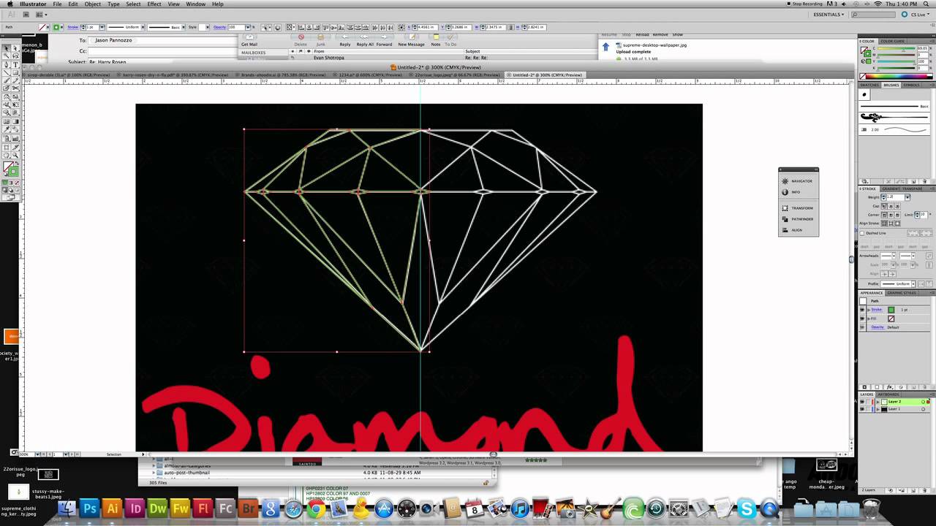Switch to the Gradient panel tab
936x526 pixels.
coord(891,188)
